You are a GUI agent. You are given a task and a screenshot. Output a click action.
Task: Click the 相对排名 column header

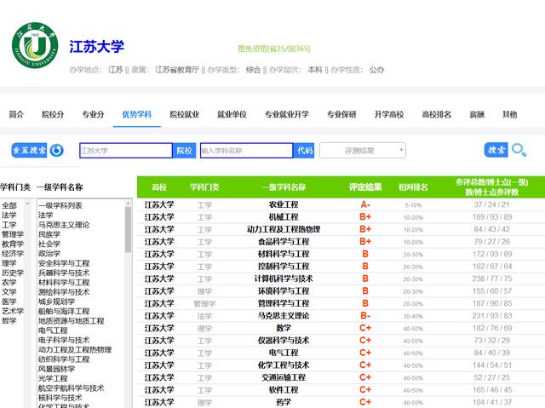click(x=413, y=187)
